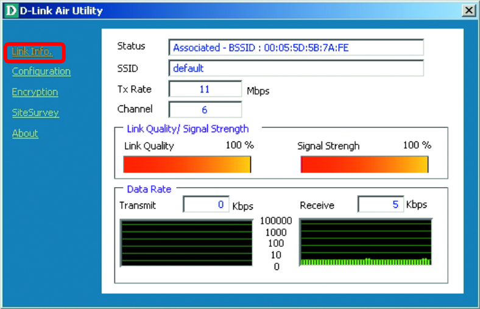480x309 pixels.
Task: Click the Link Quality/ Signal Strength heading
Action: [188, 129]
